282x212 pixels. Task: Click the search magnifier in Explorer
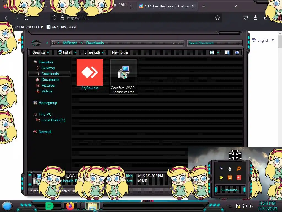pos(239,43)
